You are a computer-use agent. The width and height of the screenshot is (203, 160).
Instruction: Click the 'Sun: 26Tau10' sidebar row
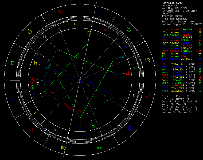click(182, 64)
